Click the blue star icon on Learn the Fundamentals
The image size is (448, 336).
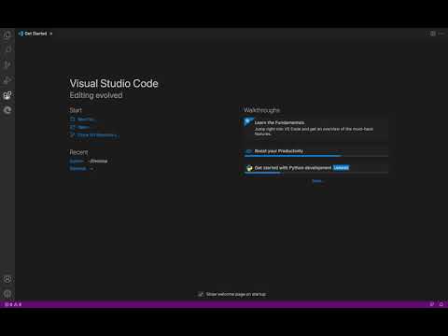pos(247,121)
